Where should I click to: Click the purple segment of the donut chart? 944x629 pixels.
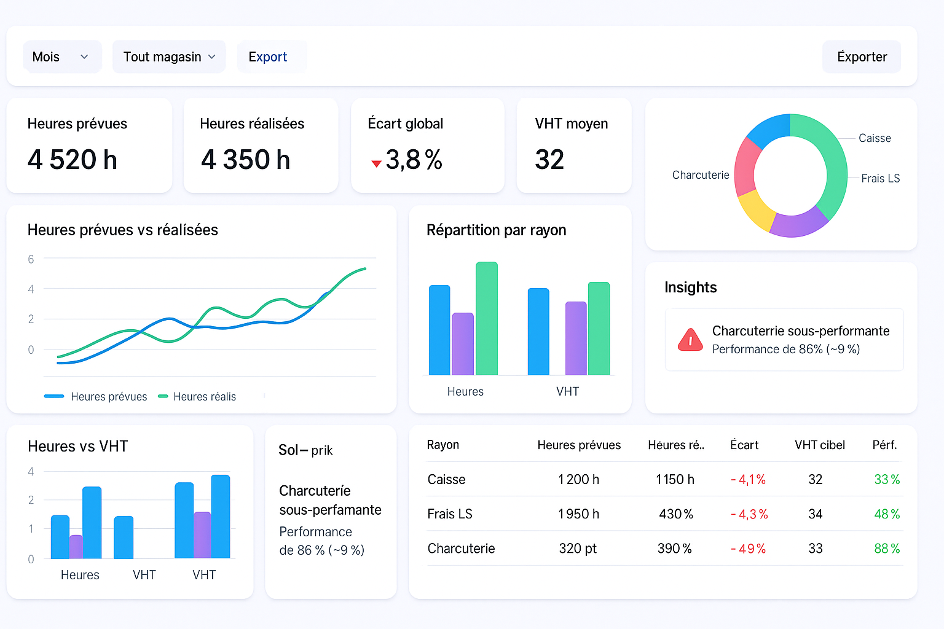[798, 224]
